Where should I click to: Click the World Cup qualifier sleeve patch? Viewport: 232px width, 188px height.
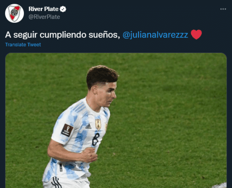click(x=67, y=130)
